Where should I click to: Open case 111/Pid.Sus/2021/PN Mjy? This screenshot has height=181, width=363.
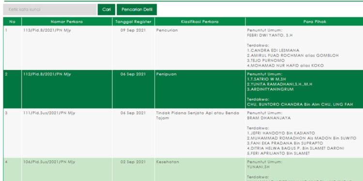click(x=49, y=113)
